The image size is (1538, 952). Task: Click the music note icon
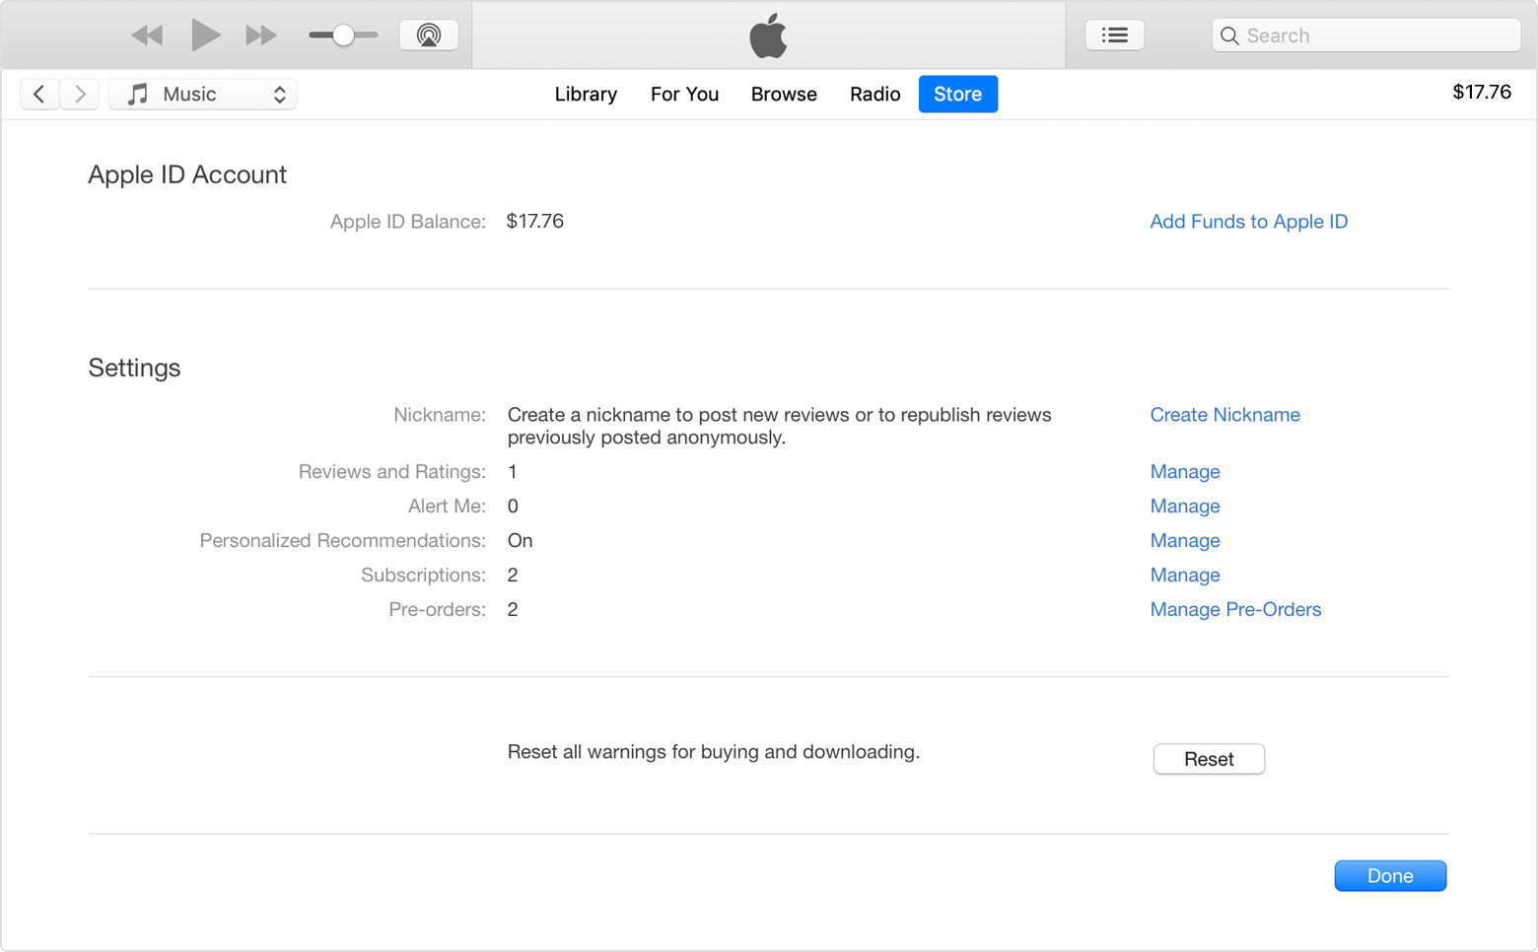138,94
